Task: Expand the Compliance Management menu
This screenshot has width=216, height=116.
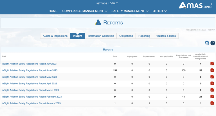Action: (x=85, y=11)
